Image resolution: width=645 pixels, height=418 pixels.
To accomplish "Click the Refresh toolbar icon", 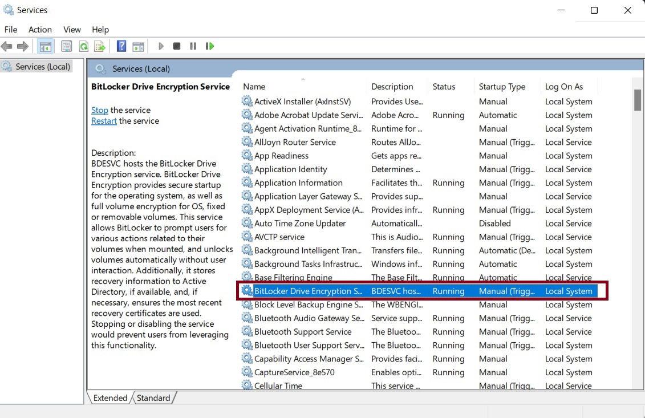I will point(83,46).
